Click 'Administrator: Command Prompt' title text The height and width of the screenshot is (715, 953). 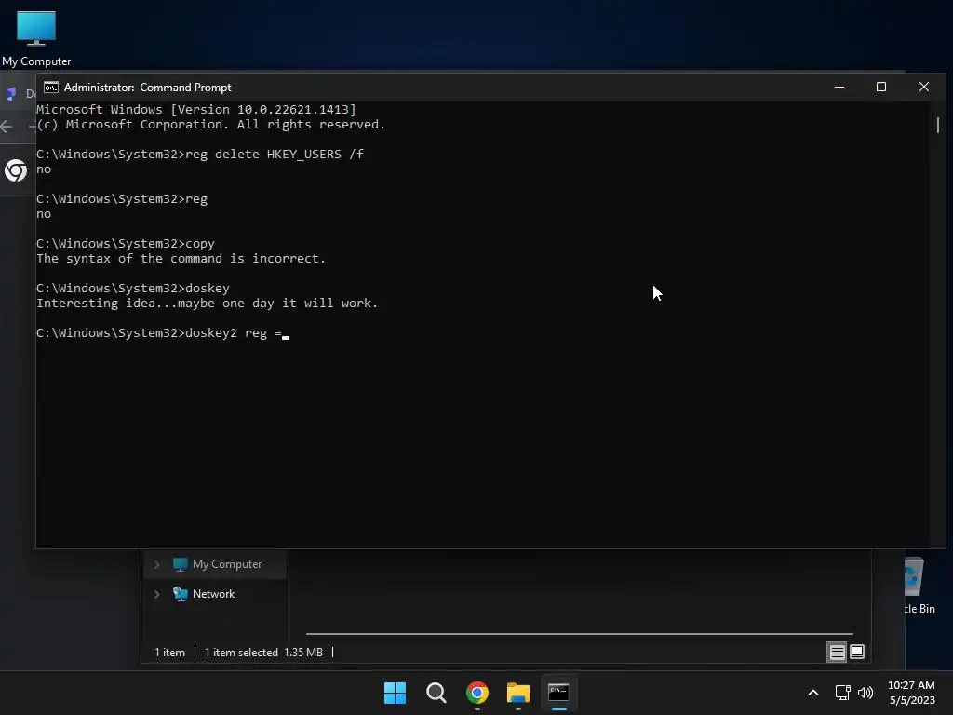pos(148,88)
